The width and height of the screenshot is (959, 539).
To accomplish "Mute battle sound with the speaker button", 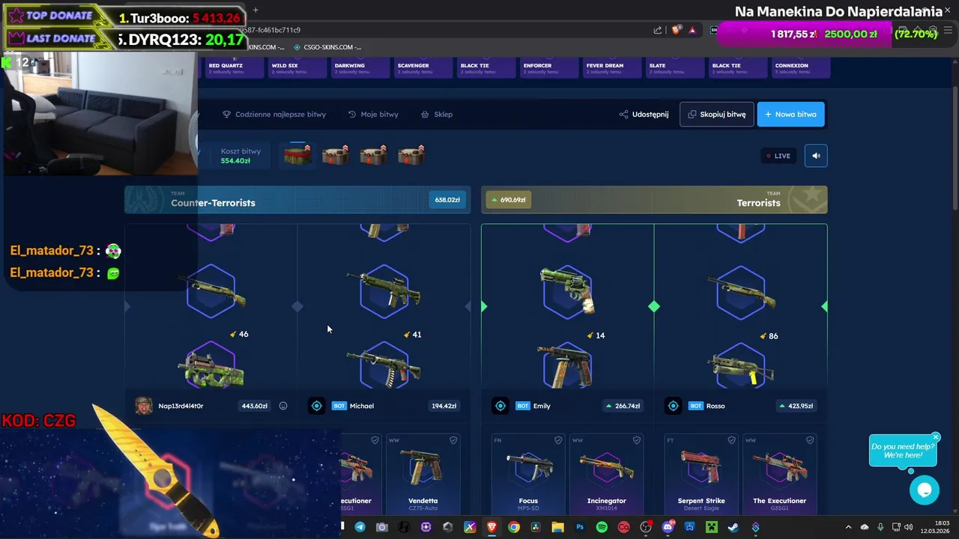I will 816,156.
